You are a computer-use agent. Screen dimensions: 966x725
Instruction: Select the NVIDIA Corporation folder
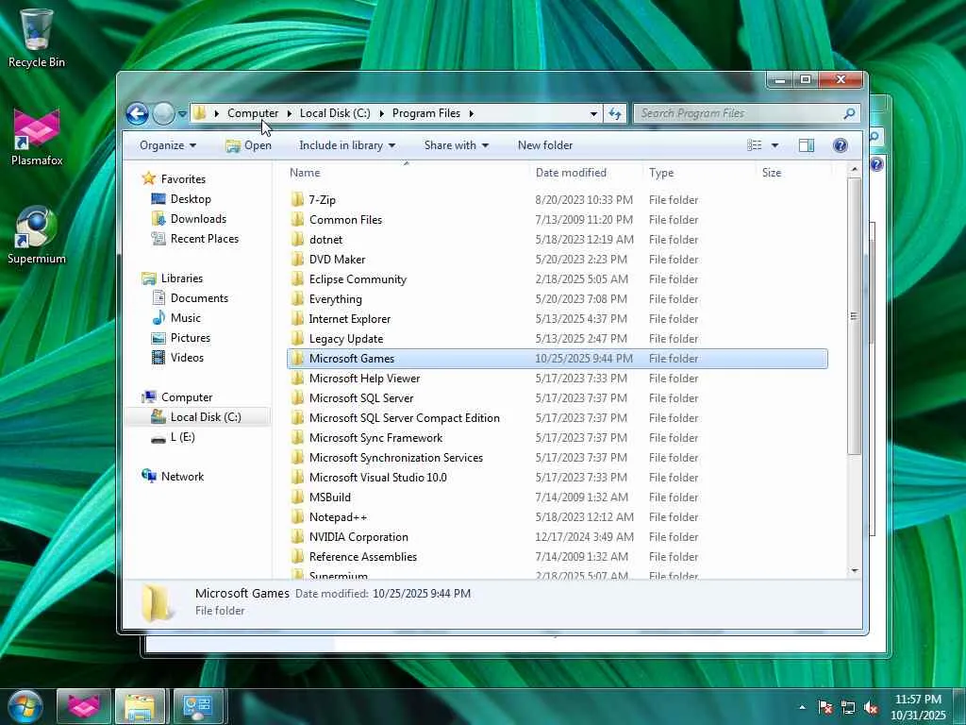[358, 536]
